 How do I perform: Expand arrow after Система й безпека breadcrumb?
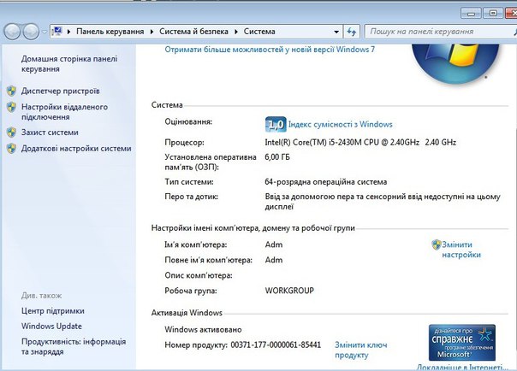click(x=236, y=32)
